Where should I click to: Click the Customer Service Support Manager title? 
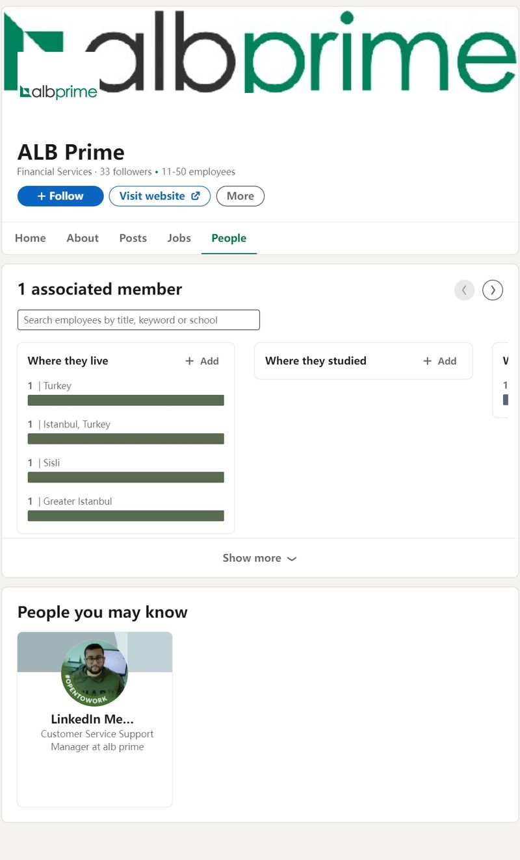[x=97, y=740]
